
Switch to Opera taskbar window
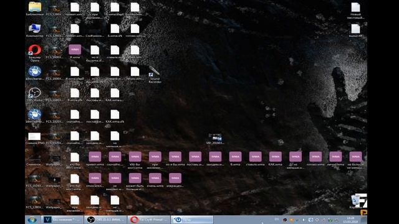[x=148, y=220]
